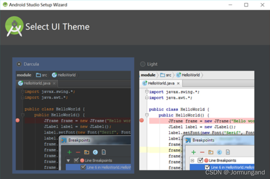Open the HelloWorld.java tab in Darcula preview

[x=37, y=83]
